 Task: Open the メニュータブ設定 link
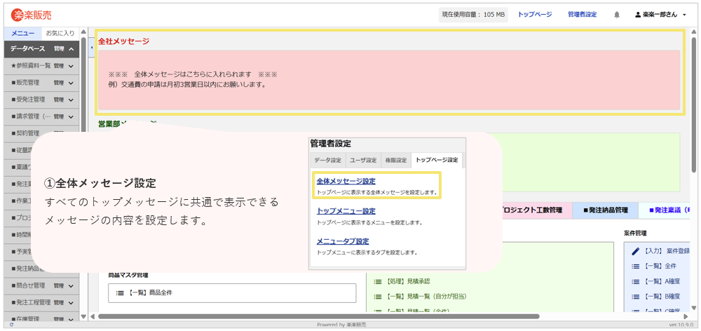tap(343, 241)
